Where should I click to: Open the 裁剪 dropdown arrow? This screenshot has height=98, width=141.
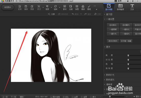[x=51, y=7]
